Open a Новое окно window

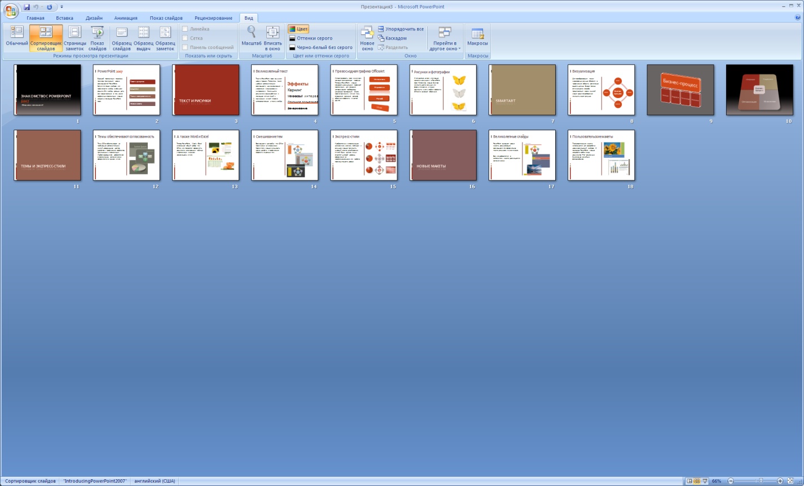pos(367,38)
